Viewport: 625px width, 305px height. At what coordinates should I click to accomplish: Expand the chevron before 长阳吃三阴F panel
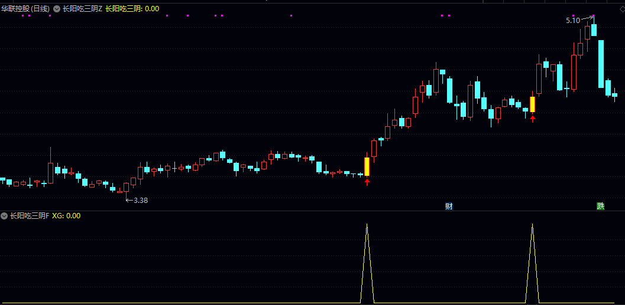[4, 216]
